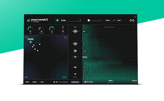Image resolution: width=164 pixels, height=101 pixels.
Task: Click the 1.2dB output gain value
Action: (133, 81)
